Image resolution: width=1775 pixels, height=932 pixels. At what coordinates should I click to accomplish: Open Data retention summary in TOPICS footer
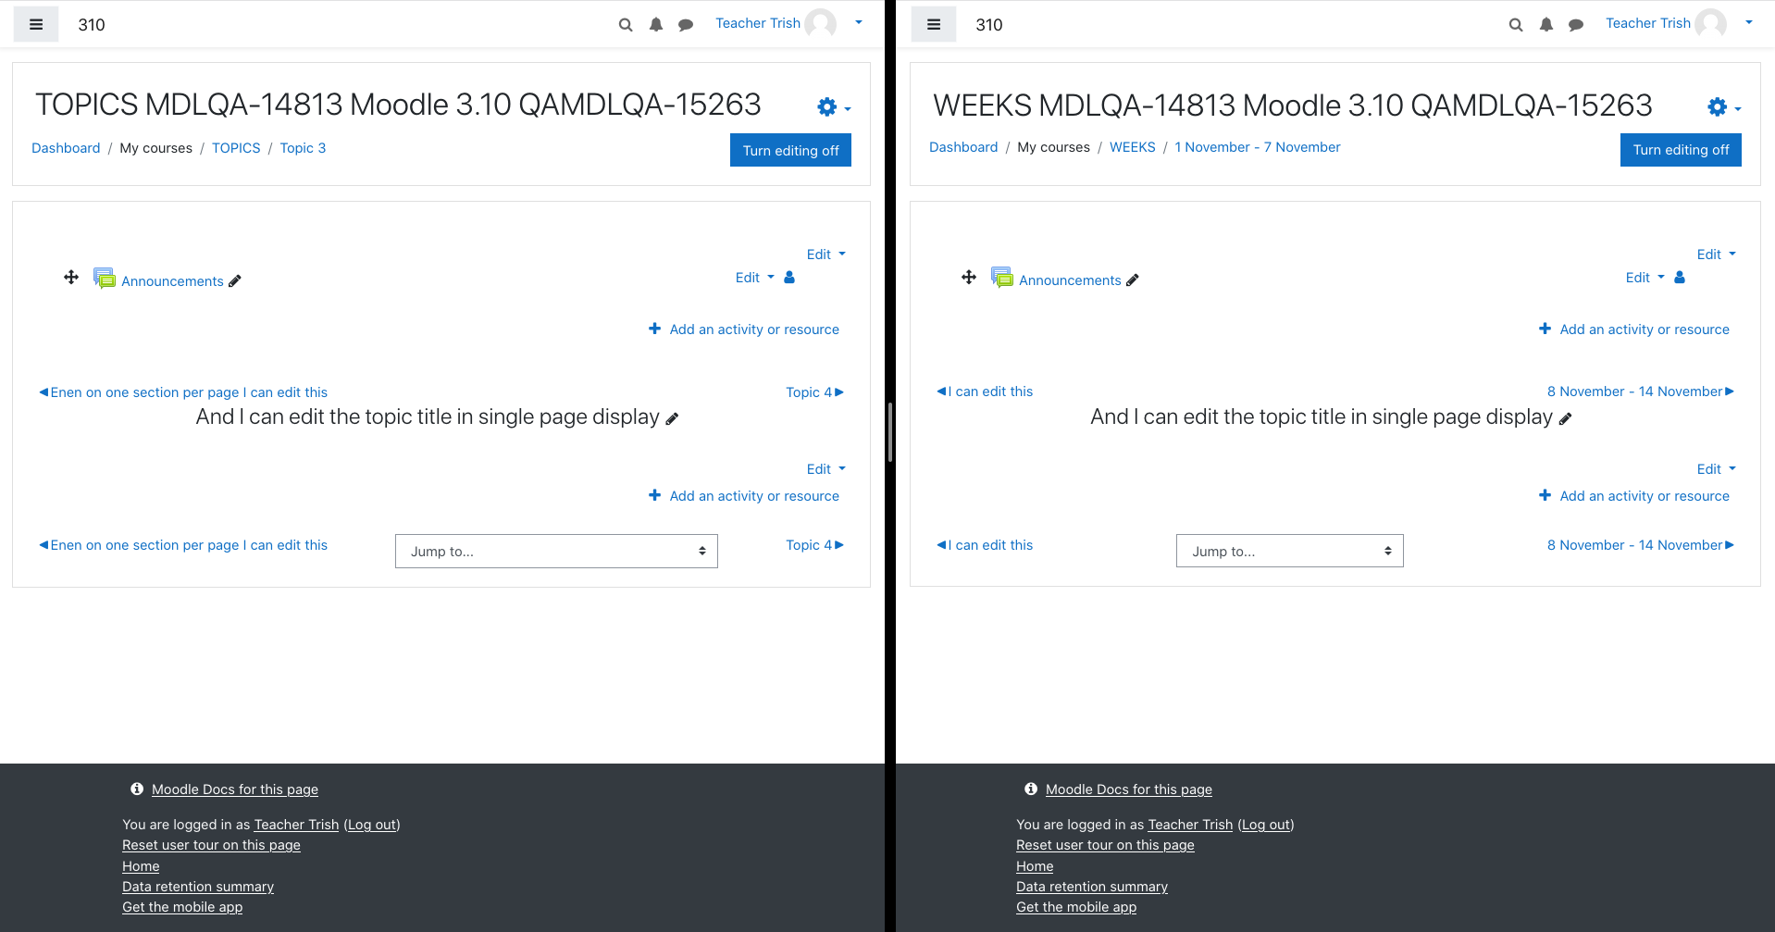[198, 887]
